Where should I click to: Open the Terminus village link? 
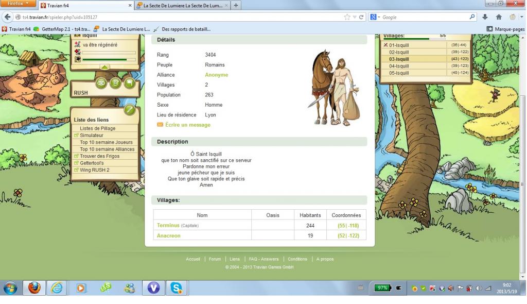pos(168,225)
